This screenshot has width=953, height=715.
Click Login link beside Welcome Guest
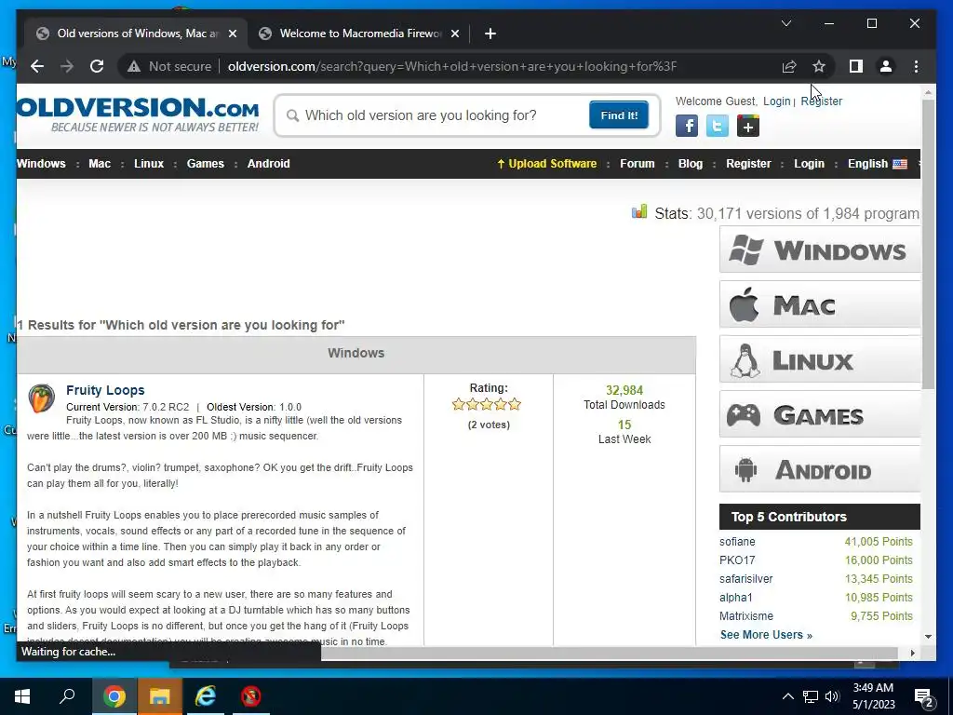[777, 101]
